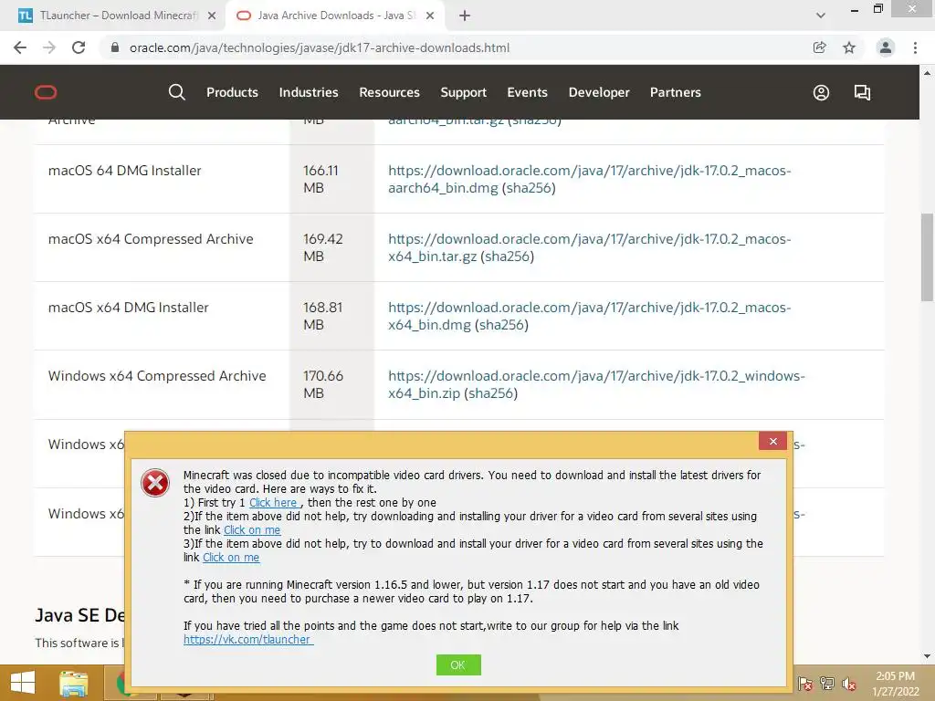The width and height of the screenshot is (935, 701).
Task: Open the Chrome user profile icon
Action: tap(886, 47)
